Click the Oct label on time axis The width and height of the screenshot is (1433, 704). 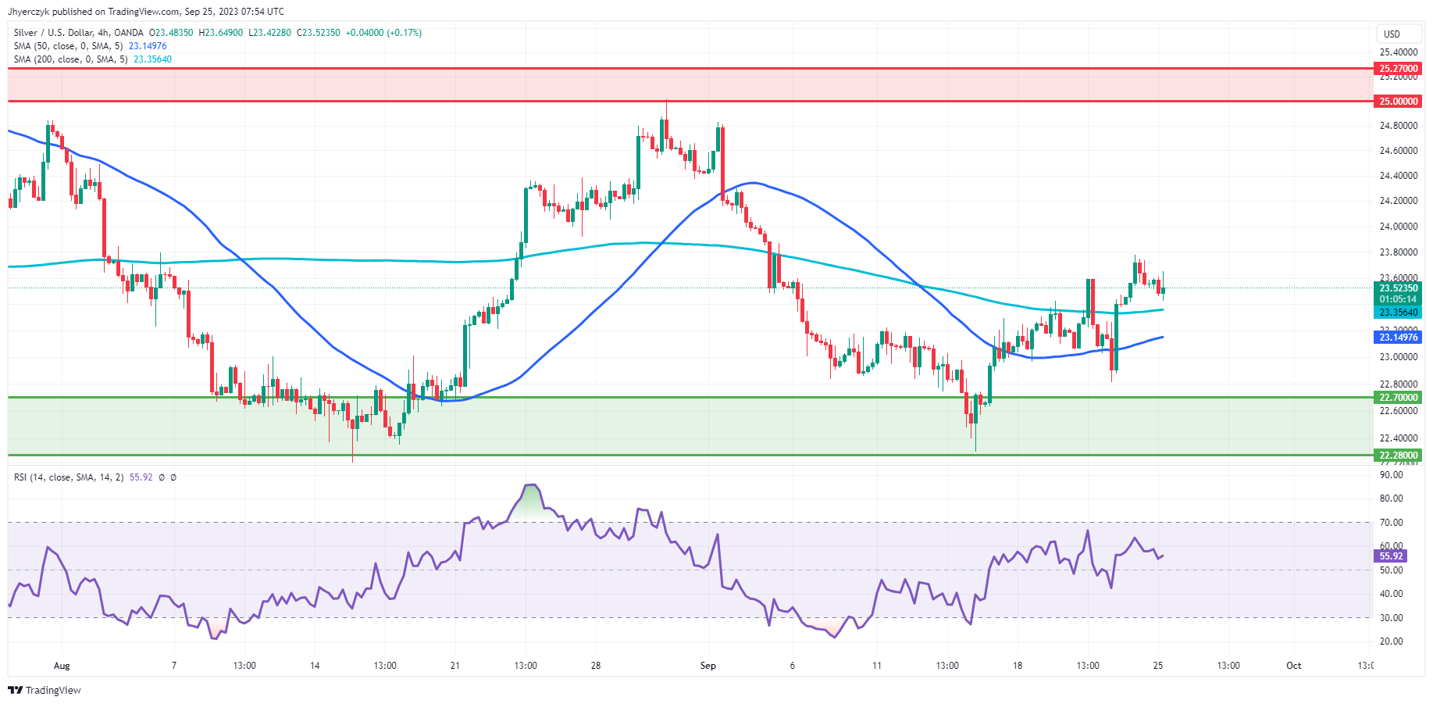1294,666
